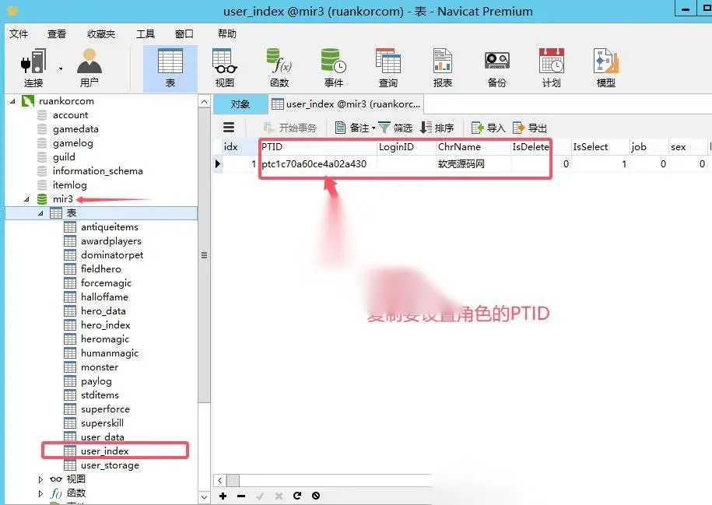This screenshot has height=505, width=712.
Task: Open the 用户 user manager icon
Action: (89, 68)
